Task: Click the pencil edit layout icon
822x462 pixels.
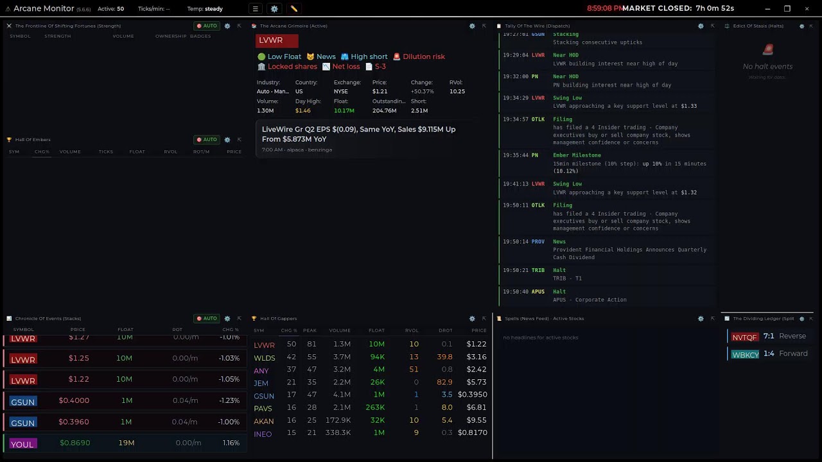Action: (x=293, y=9)
